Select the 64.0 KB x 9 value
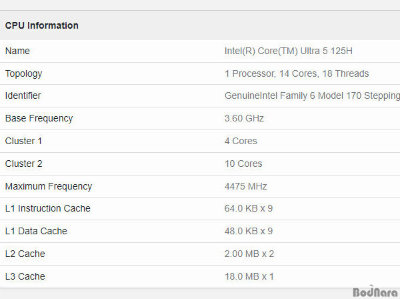 tap(249, 208)
